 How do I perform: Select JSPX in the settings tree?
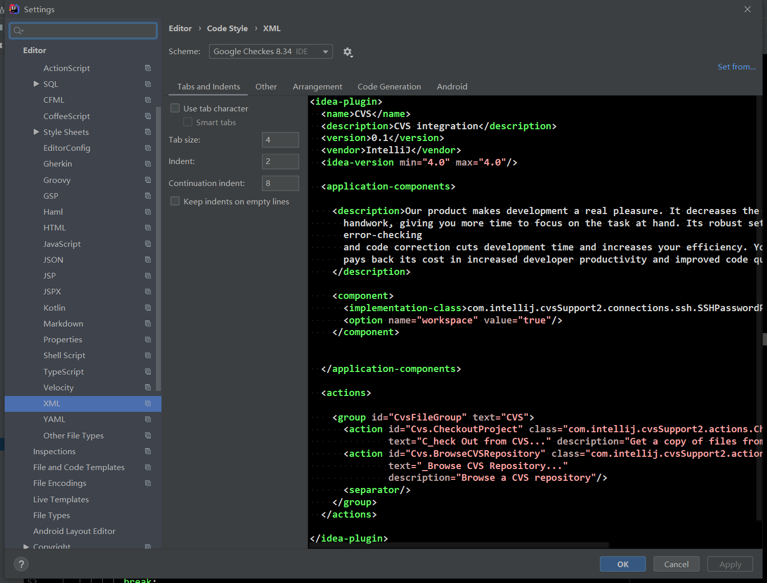coord(52,291)
